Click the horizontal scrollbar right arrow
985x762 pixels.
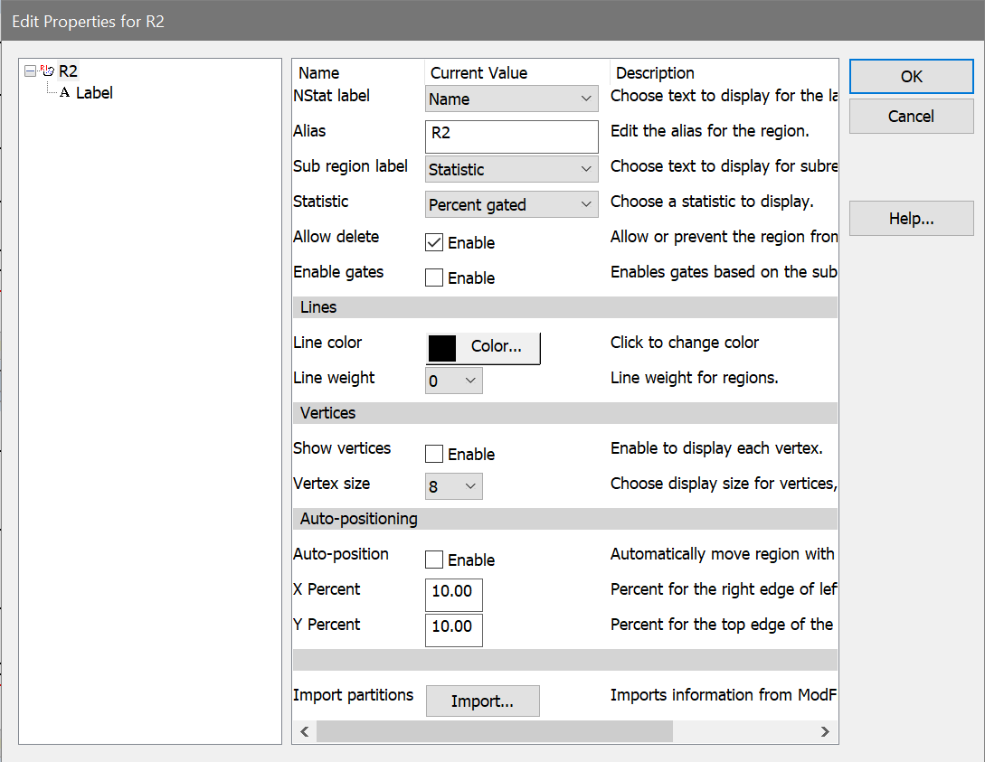pos(824,731)
